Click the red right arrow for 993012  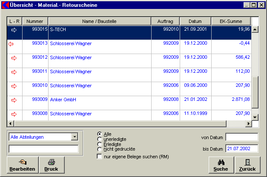[x=14, y=57]
